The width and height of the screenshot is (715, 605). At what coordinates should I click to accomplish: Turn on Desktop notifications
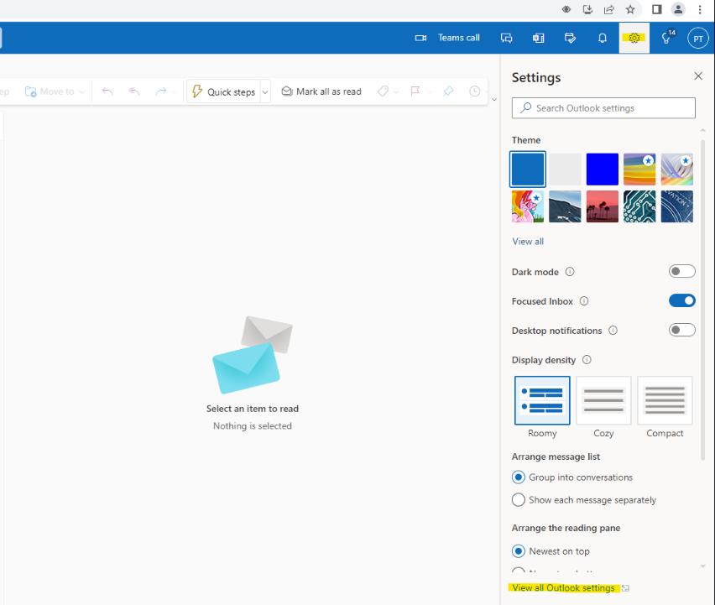coord(681,330)
